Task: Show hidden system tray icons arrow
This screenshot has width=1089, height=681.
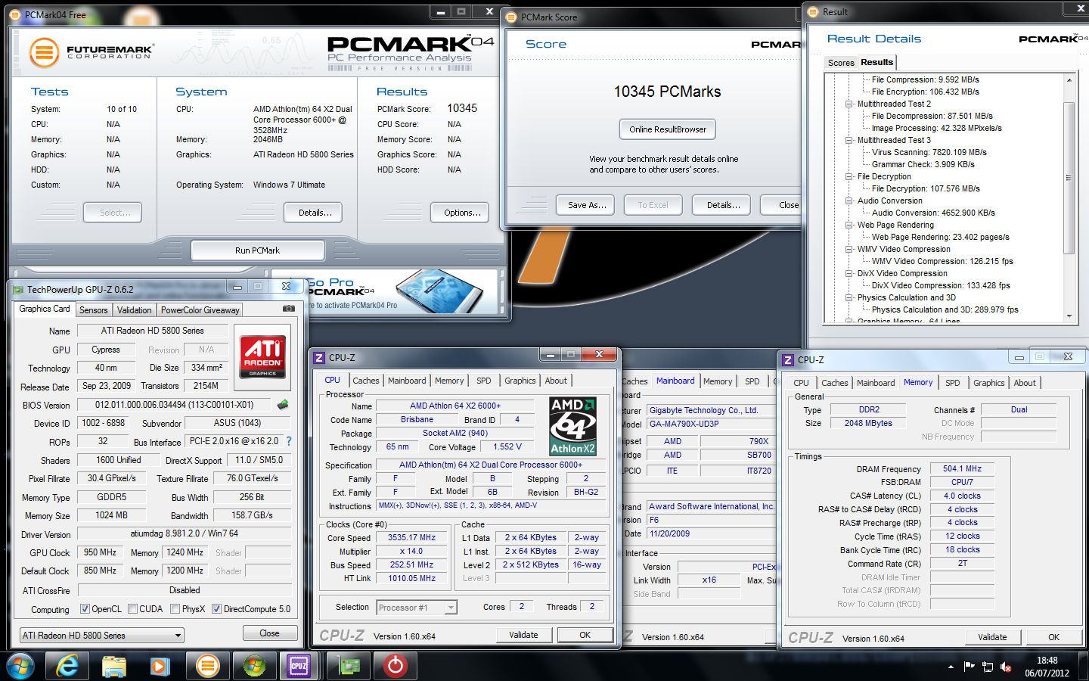Action: coord(951,667)
